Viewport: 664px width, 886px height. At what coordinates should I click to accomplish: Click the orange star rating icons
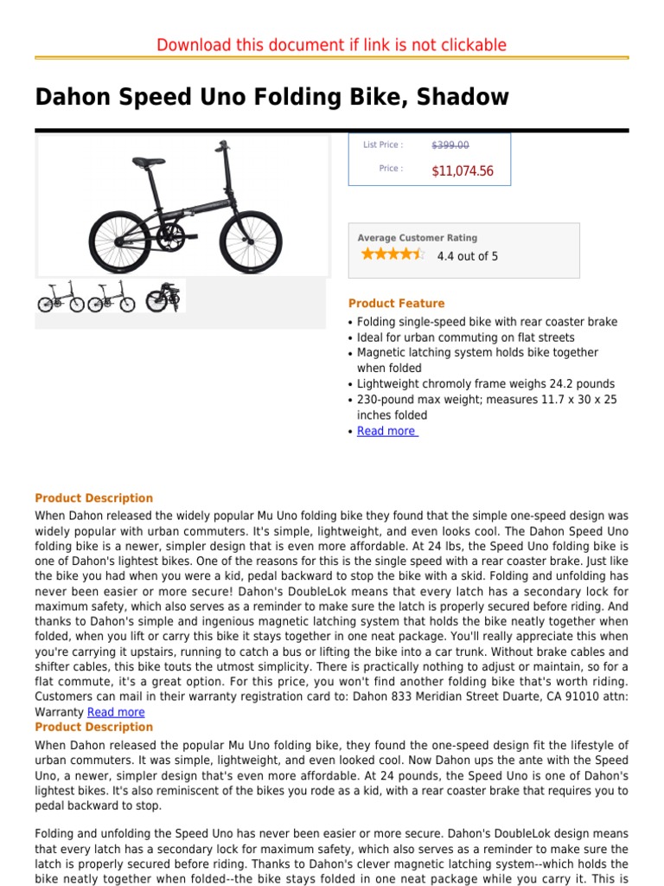point(393,254)
